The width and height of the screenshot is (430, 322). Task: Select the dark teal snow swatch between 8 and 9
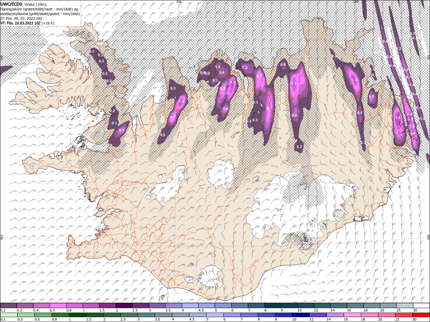point(272,306)
